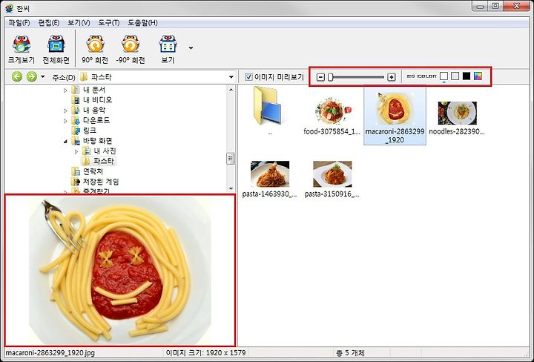The image size is (534, 362).
Task: Select 바탕 화면 folder icon in tree
Action: 75,141
